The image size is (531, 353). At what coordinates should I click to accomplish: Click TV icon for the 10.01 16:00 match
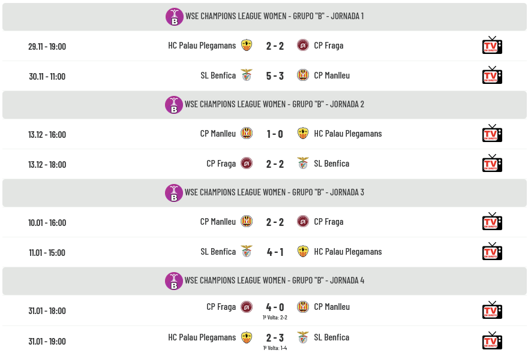click(x=492, y=222)
